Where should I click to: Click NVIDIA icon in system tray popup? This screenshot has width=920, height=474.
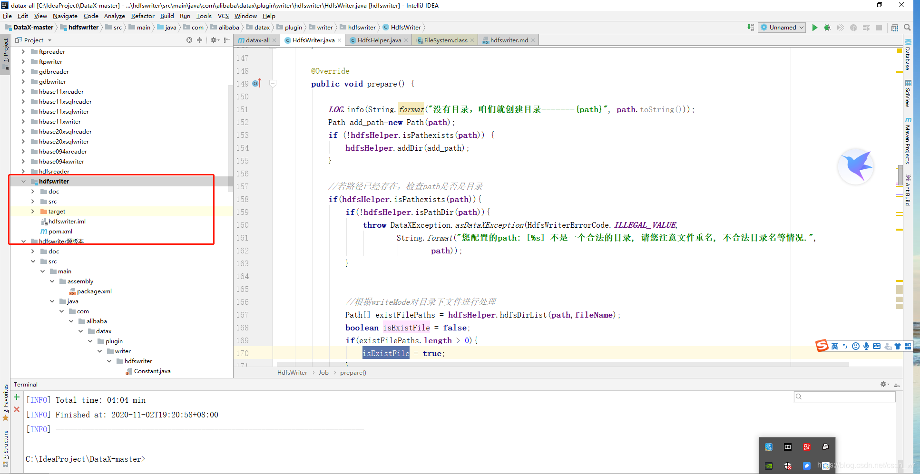click(769, 466)
